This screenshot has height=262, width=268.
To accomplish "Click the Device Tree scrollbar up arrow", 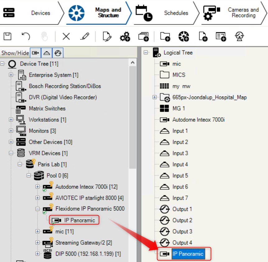I will [x=133, y=63].
